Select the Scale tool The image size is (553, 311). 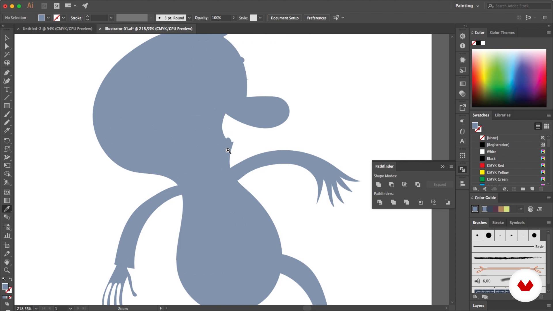(x=7, y=149)
